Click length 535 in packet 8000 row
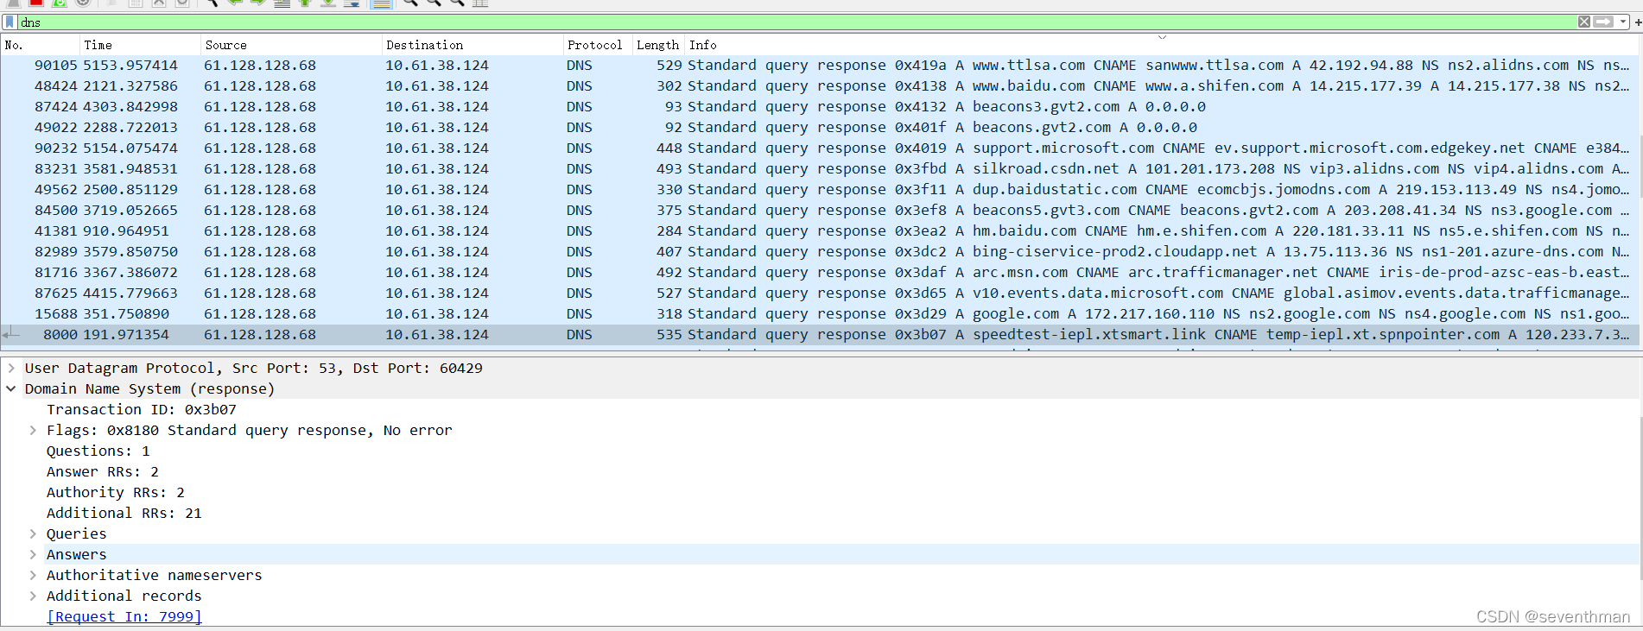Viewport: 1643px width, 631px height. [x=669, y=335]
